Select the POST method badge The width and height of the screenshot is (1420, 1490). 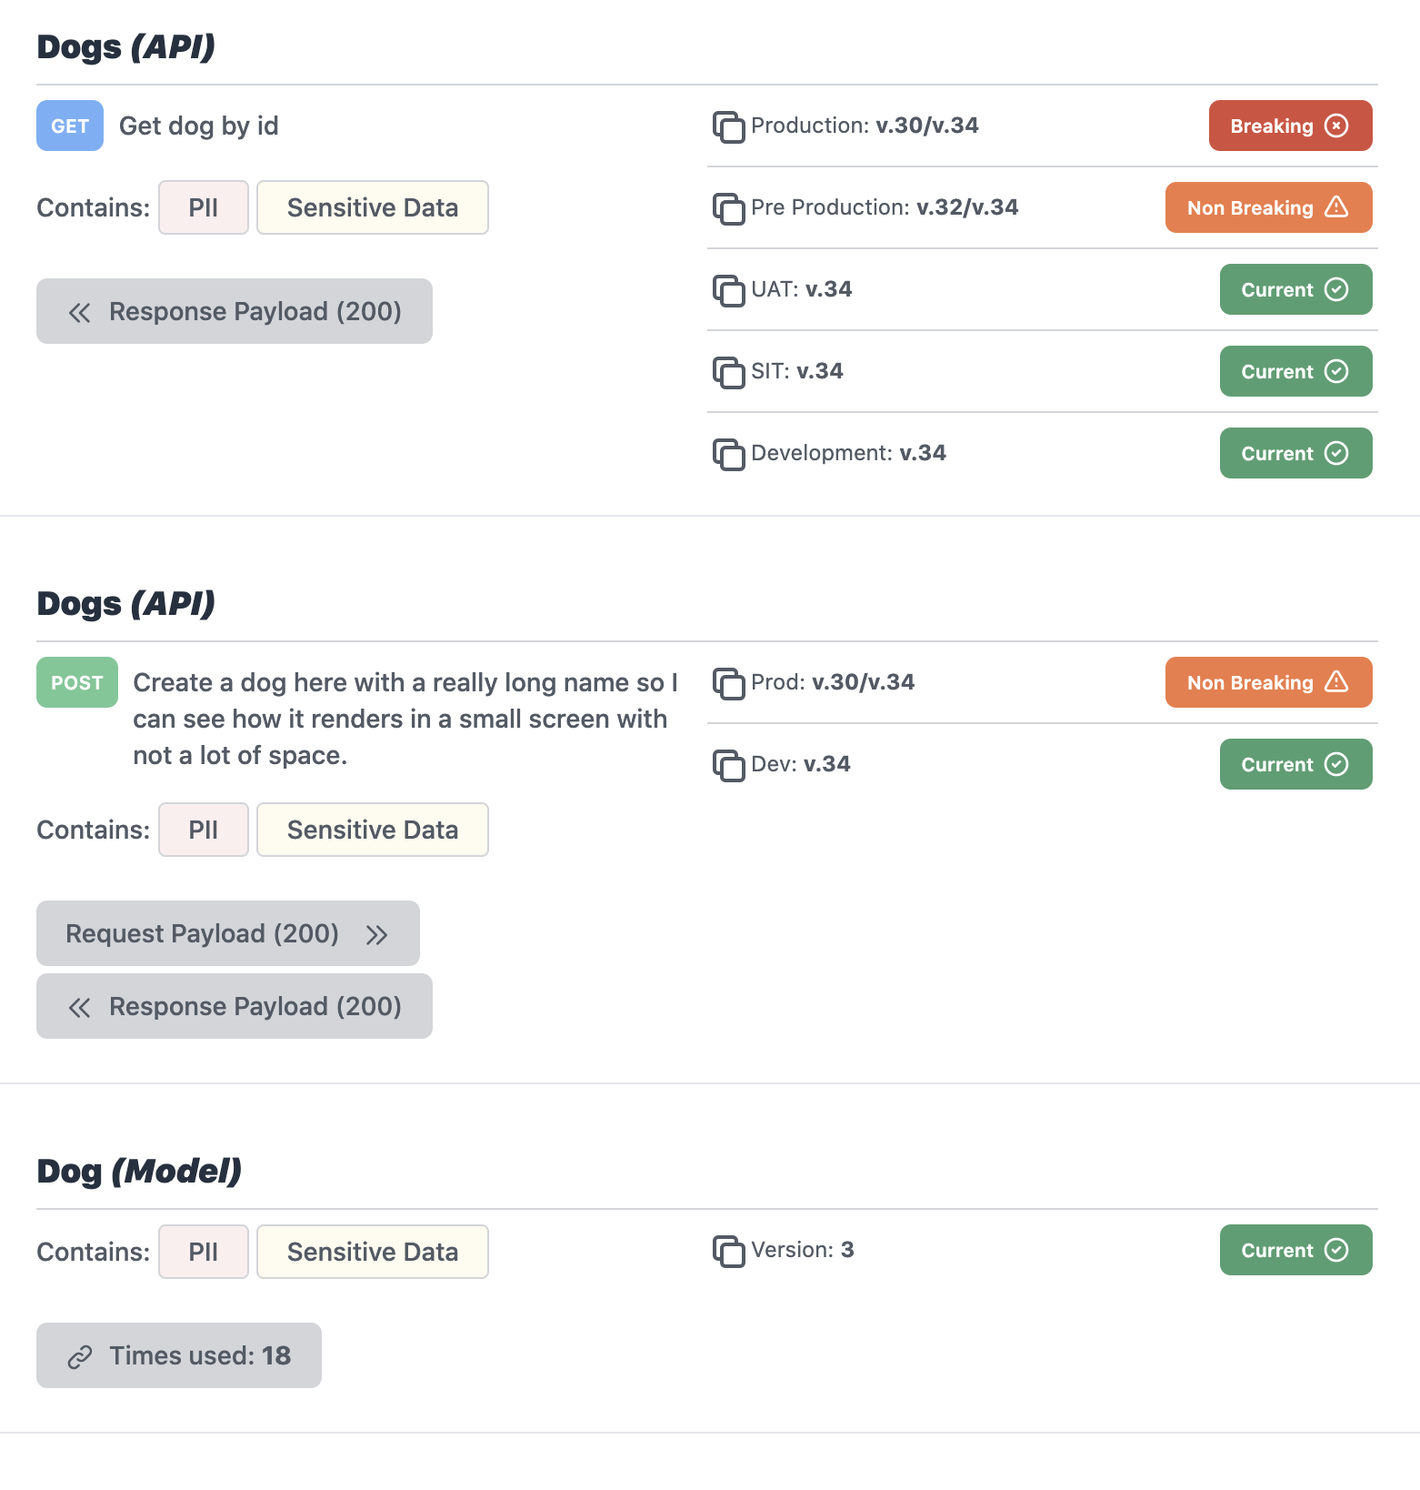[76, 682]
